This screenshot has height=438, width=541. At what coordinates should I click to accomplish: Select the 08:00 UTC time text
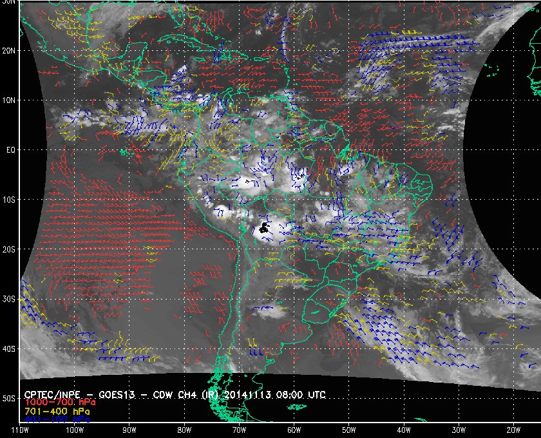[301, 395]
